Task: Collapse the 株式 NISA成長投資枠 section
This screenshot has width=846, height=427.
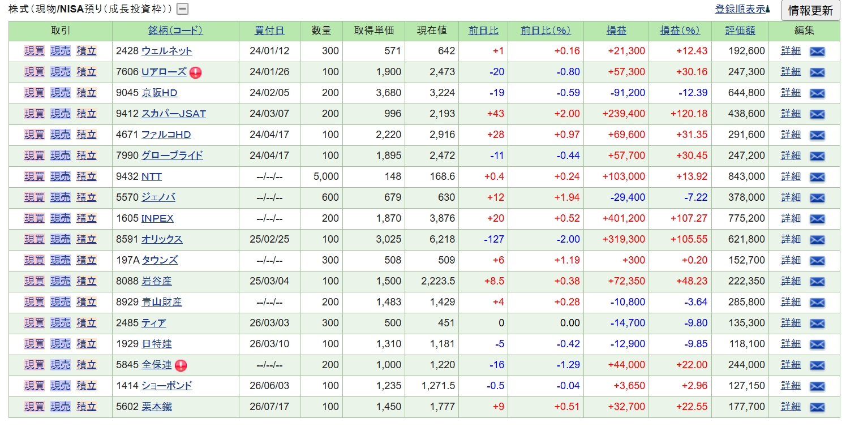Action: (183, 9)
